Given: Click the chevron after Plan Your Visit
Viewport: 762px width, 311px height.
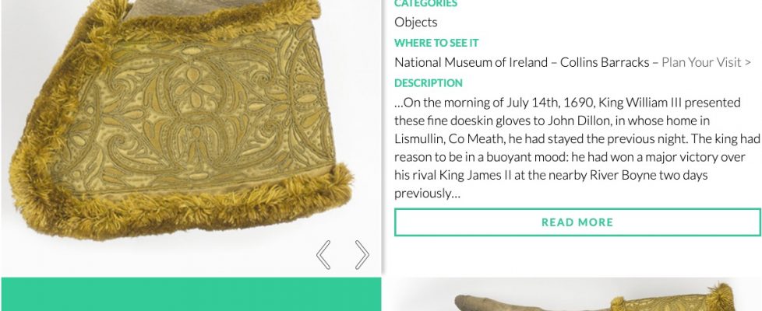Looking at the screenshot, I should (x=748, y=62).
